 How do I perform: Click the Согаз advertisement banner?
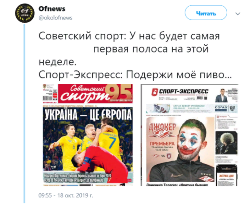[192, 108]
